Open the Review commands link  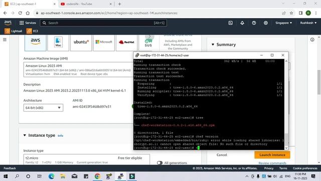(x=272, y=163)
